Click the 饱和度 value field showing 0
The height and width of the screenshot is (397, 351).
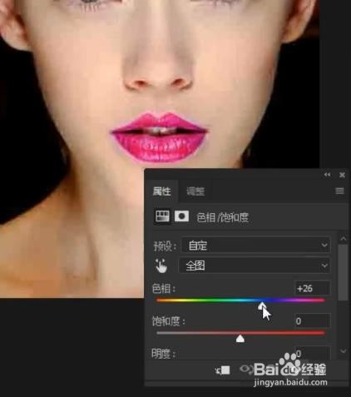point(312,321)
